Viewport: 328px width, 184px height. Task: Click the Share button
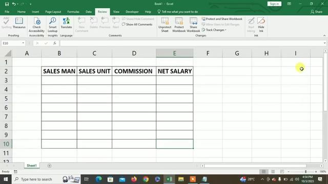(x=316, y=12)
